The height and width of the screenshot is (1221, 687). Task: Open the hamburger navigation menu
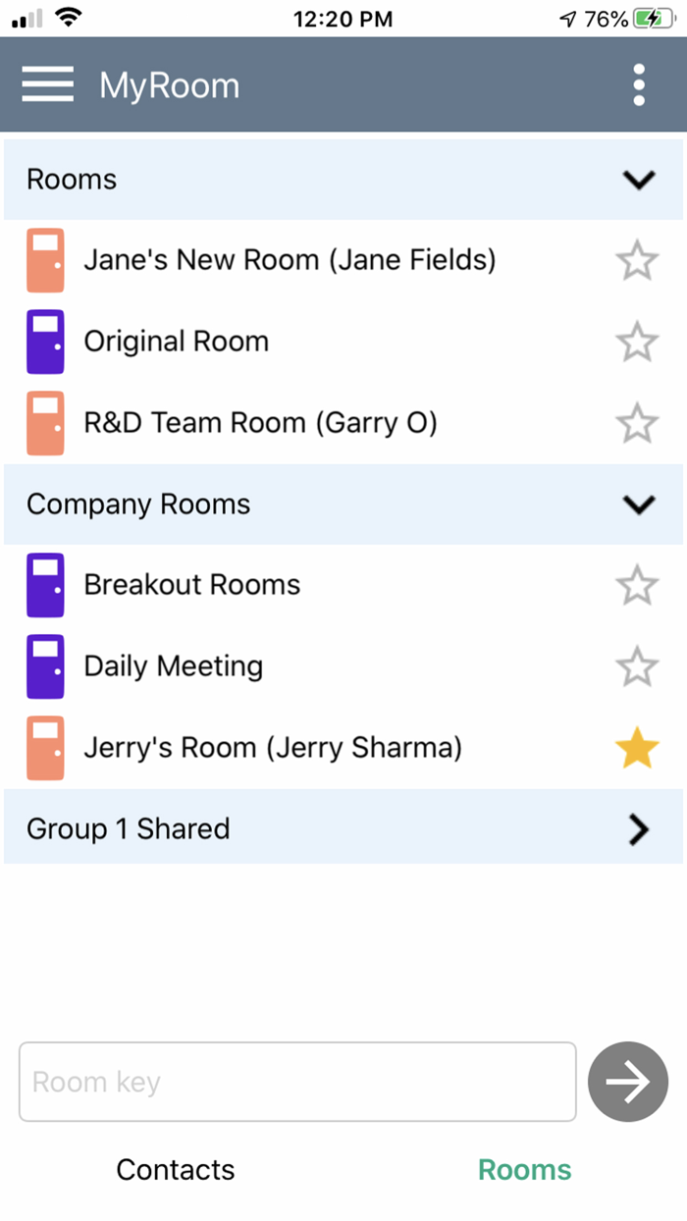click(x=47, y=84)
